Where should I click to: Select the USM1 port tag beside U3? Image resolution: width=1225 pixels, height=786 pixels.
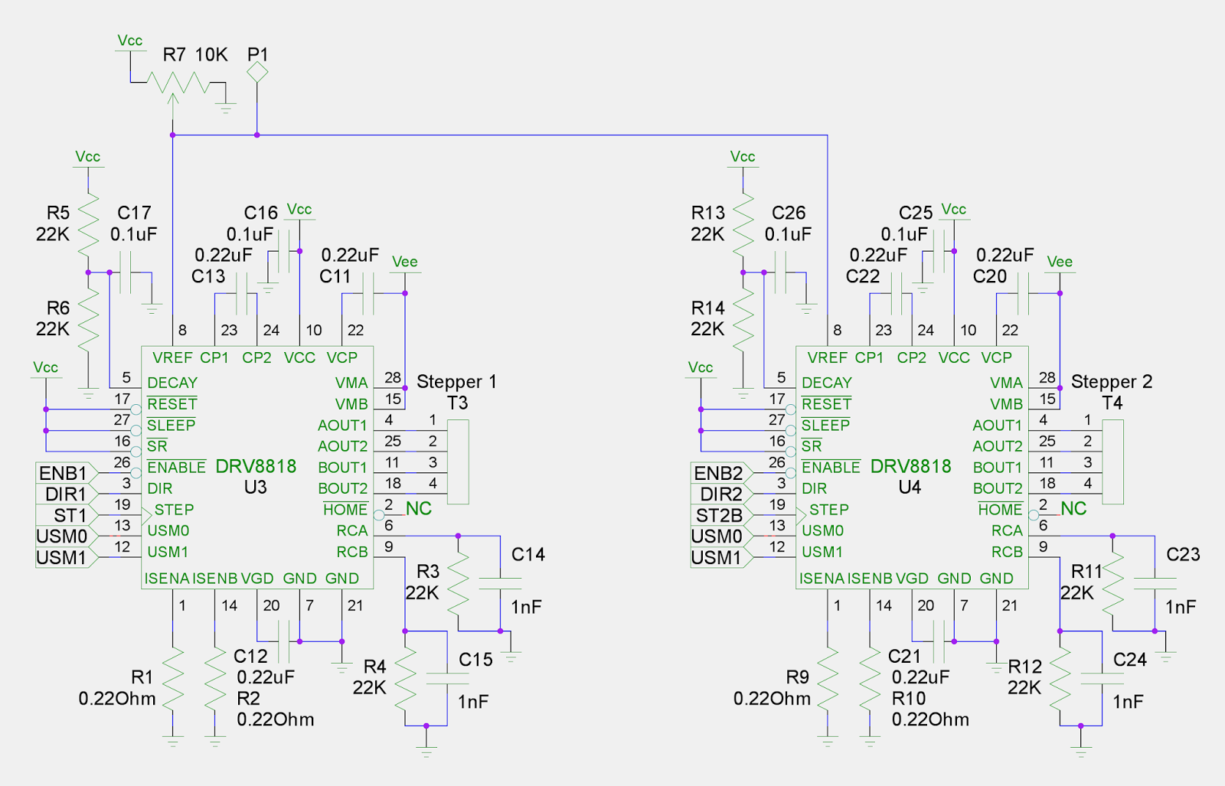67,557
